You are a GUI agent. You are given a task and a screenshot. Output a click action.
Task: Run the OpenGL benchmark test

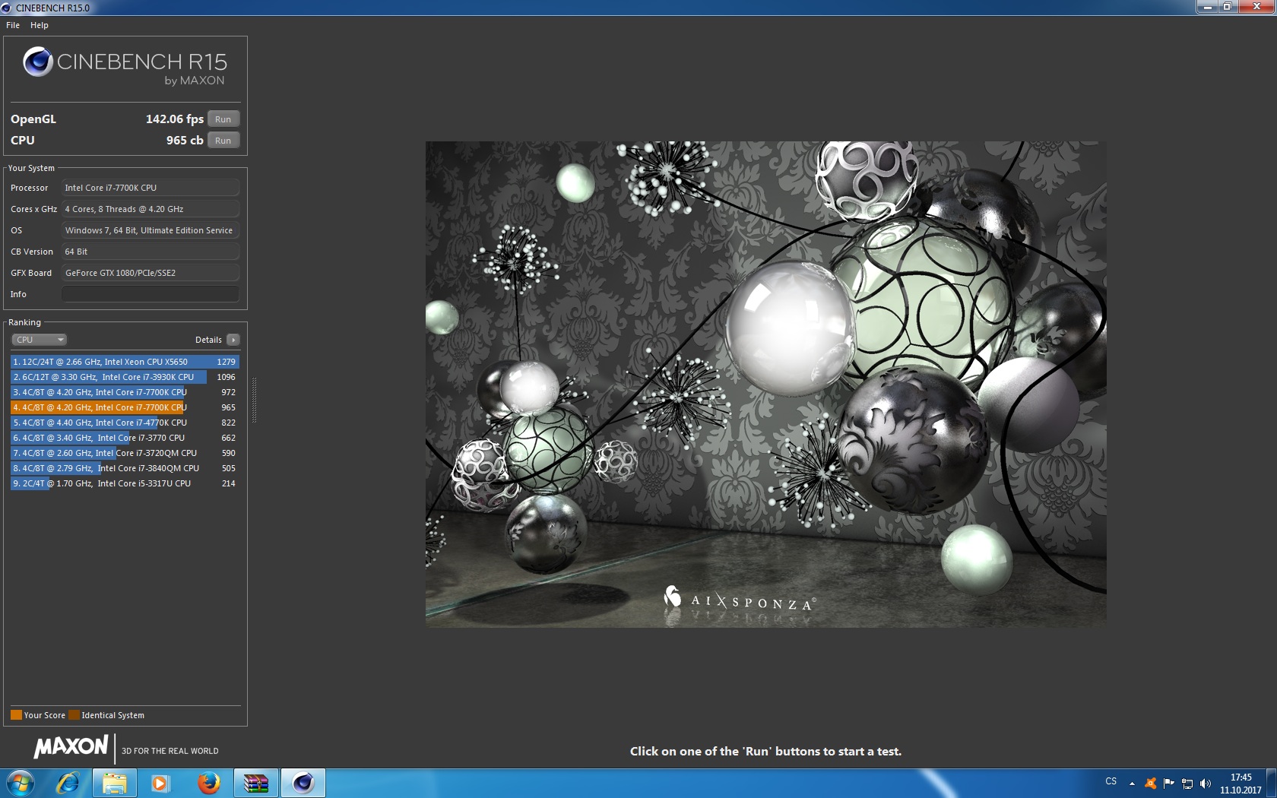[x=223, y=119]
